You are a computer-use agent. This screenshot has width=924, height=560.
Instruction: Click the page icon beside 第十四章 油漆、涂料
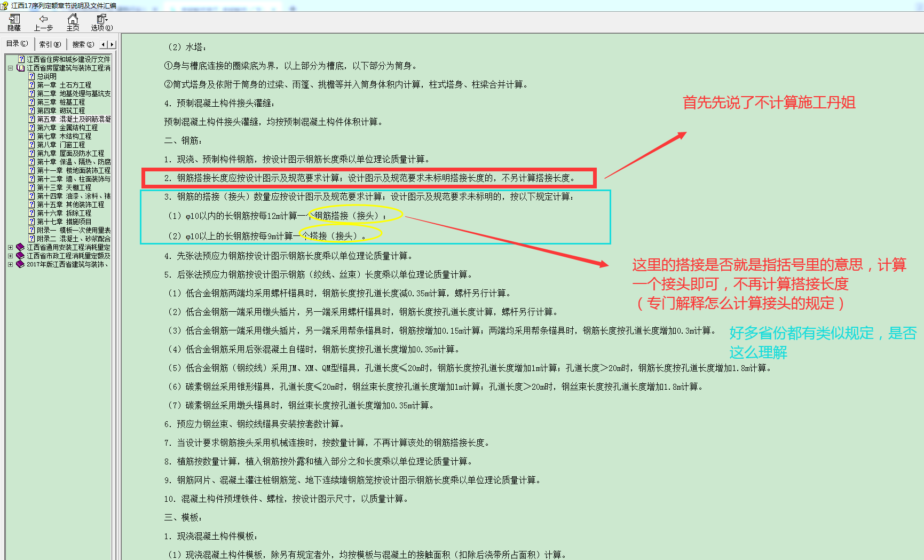(x=31, y=196)
